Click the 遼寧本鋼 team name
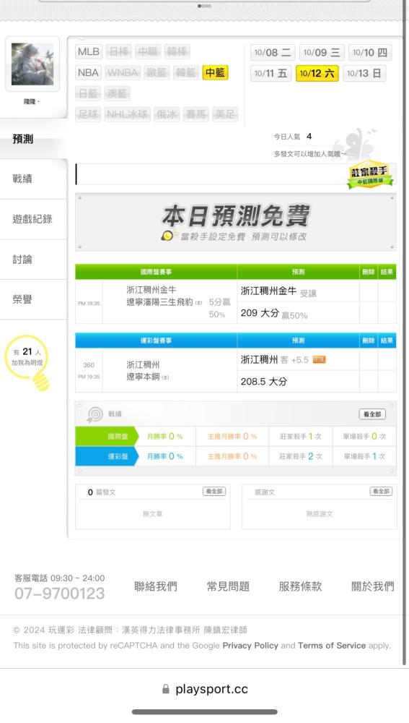Image resolution: width=409 pixels, height=723 pixels. tap(143, 376)
